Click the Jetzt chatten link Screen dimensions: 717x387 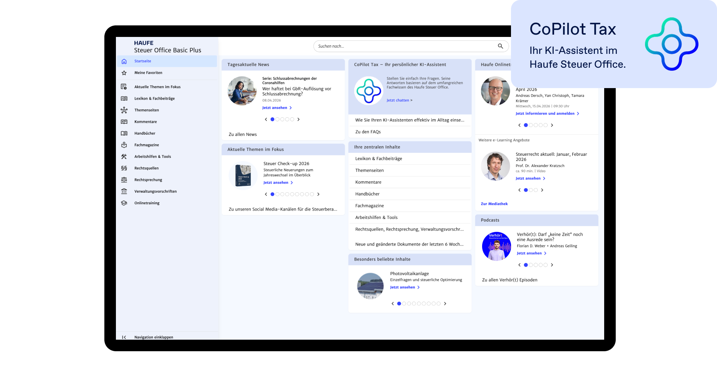click(399, 100)
